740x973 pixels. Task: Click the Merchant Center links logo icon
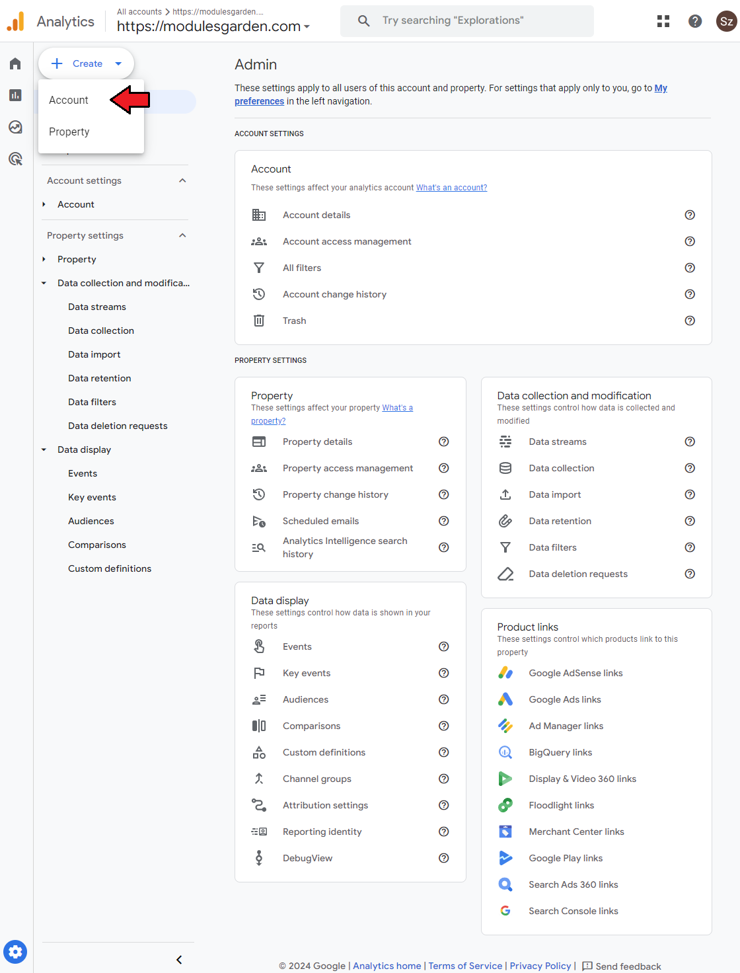tap(505, 832)
